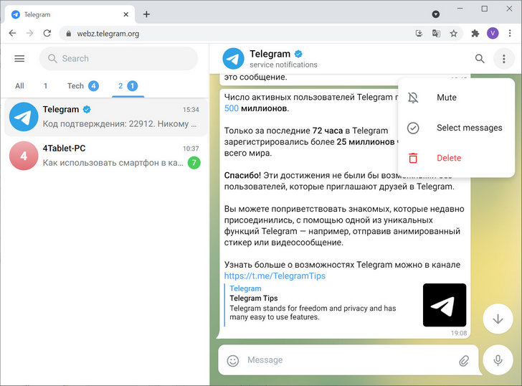Open Chrome's three-dot menu
This screenshot has height=386, width=522.
point(510,33)
